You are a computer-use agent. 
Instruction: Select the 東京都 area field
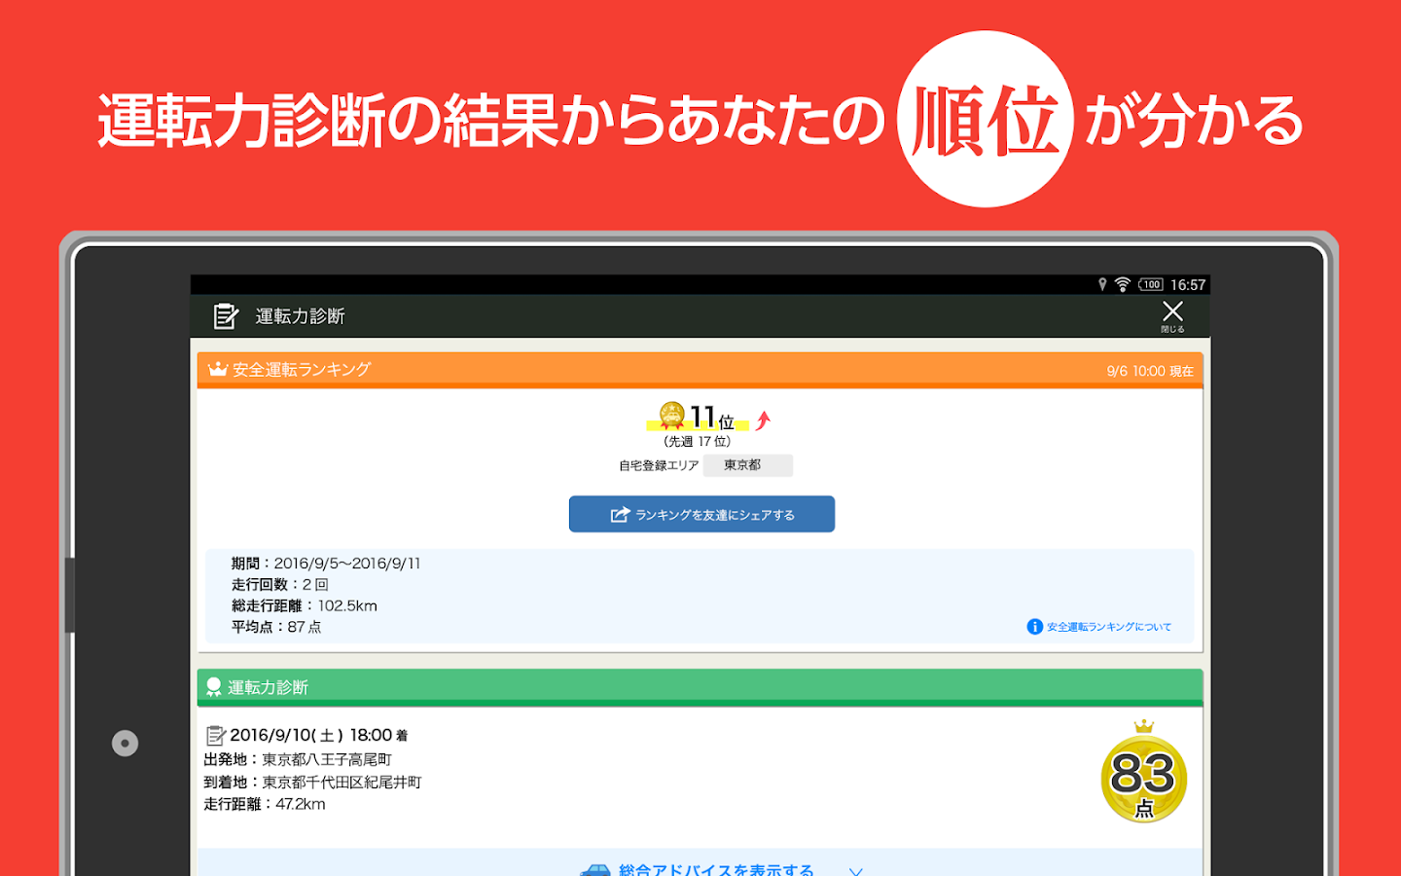point(747,465)
